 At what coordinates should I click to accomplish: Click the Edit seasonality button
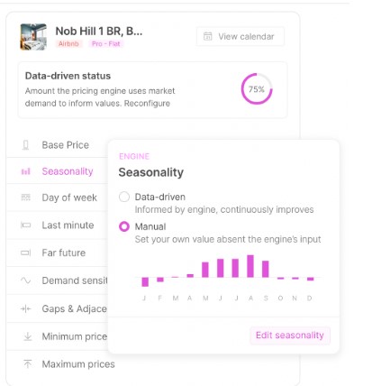click(x=290, y=335)
